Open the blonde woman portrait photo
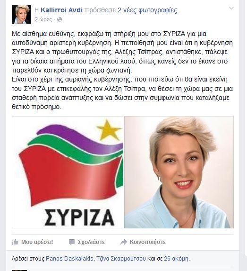This screenshot has height=271, width=247. [179, 172]
